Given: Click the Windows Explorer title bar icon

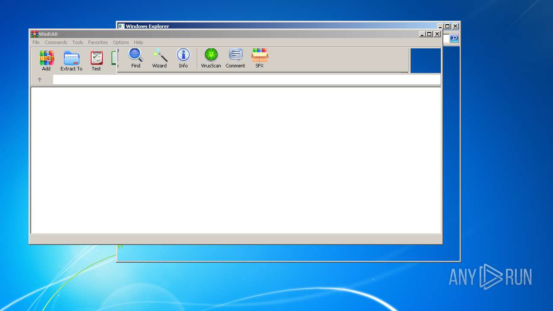Looking at the screenshot, I should click(x=121, y=26).
